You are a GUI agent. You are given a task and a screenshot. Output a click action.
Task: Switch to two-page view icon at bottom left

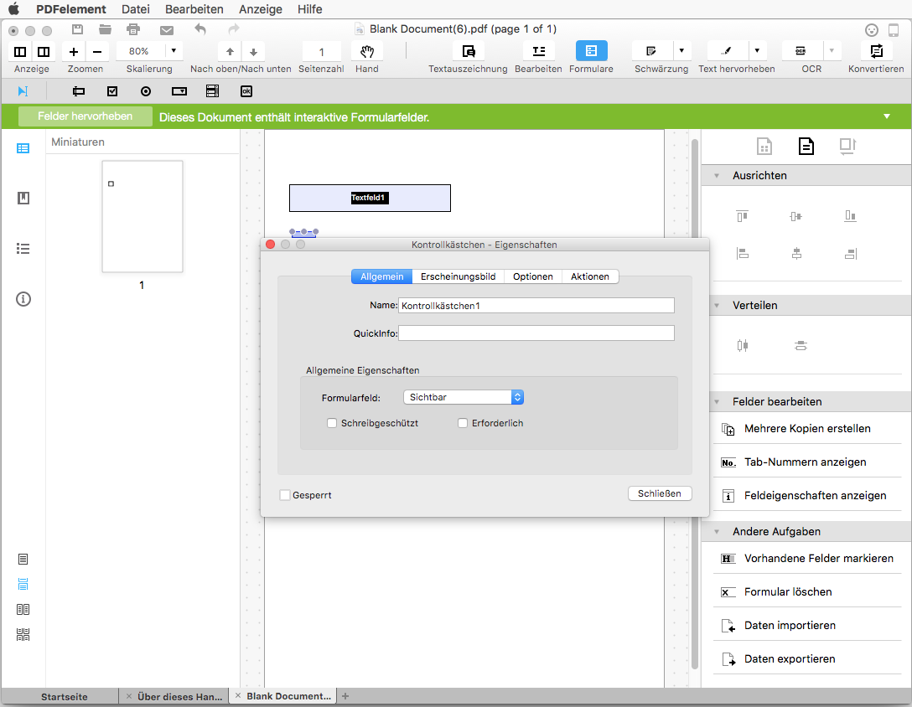point(23,609)
